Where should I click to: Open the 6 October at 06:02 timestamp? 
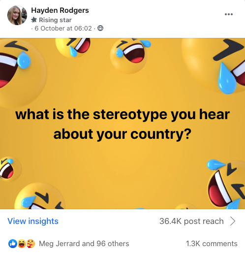point(63,29)
